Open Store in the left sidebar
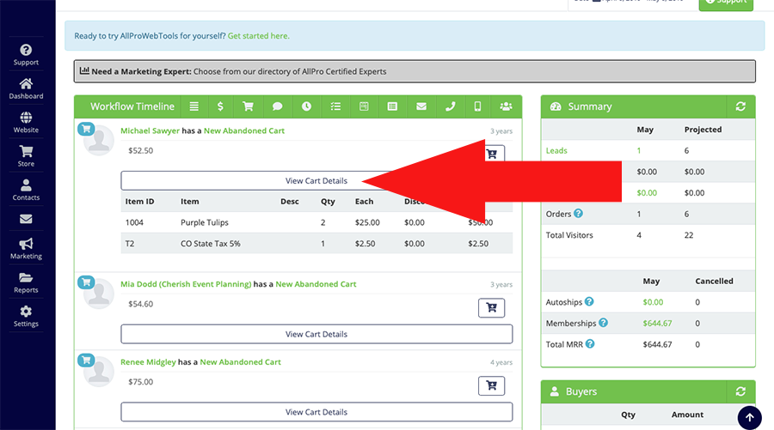 pyautogui.click(x=26, y=156)
